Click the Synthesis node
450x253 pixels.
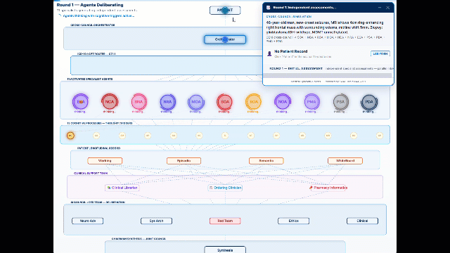[x=225, y=249]
